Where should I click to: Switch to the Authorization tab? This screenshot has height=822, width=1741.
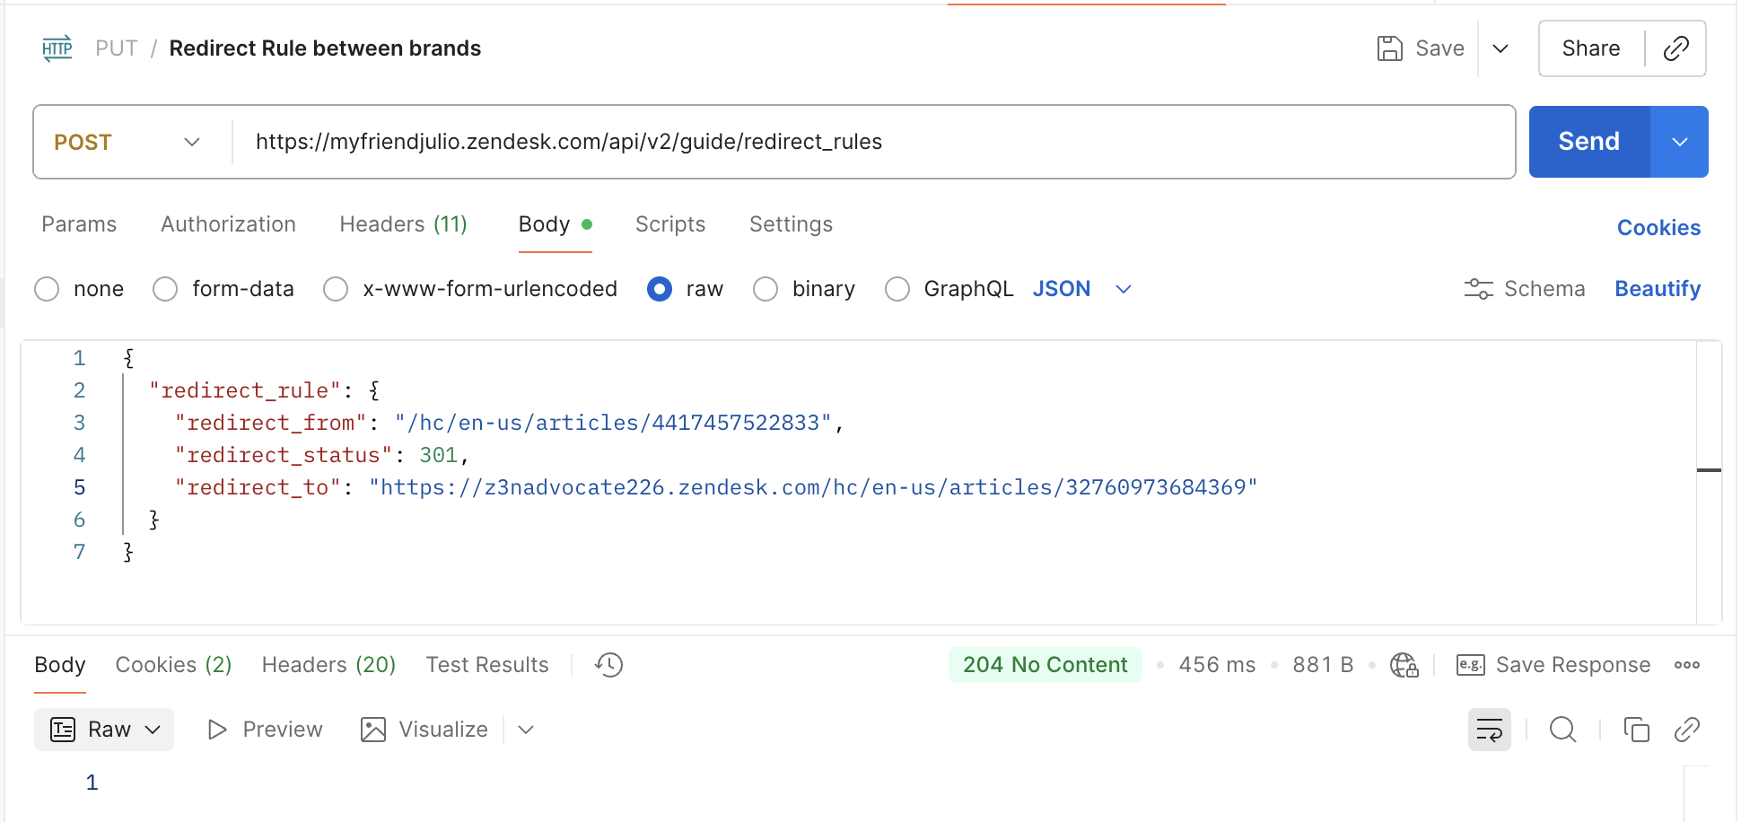(228, 224)
